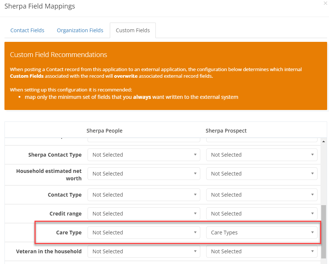Click the Sherpa Field Mappings title
329x264 pixels.
point(40,6)
